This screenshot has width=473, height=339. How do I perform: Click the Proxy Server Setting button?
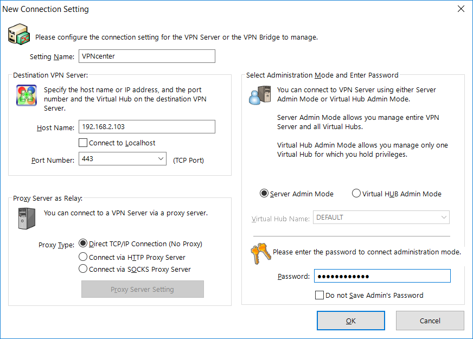click(x=142, y=289)
